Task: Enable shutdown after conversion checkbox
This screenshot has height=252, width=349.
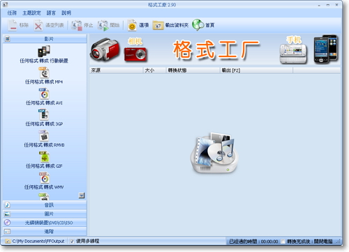Action: pos(283,242)
